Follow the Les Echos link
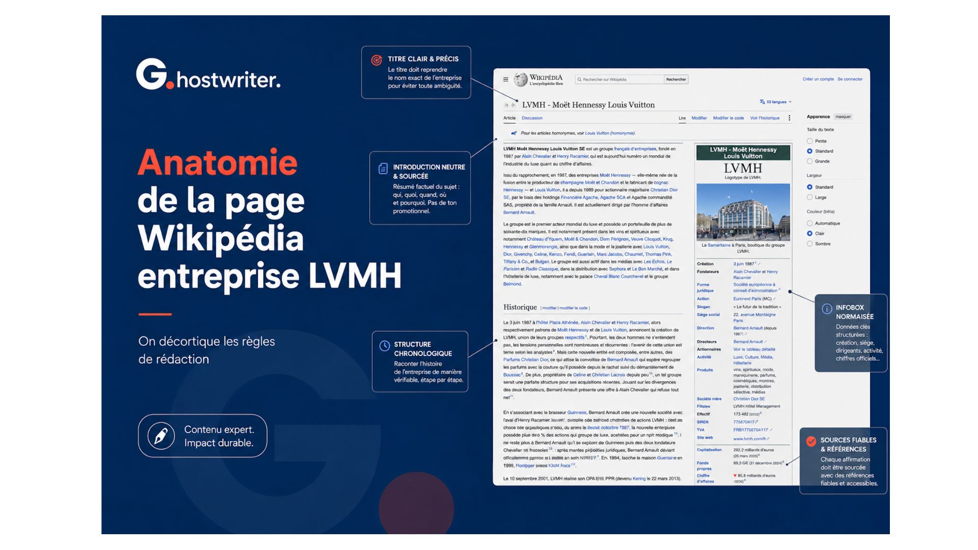This screenshot has width=978, height=550. tap(654, 262)
